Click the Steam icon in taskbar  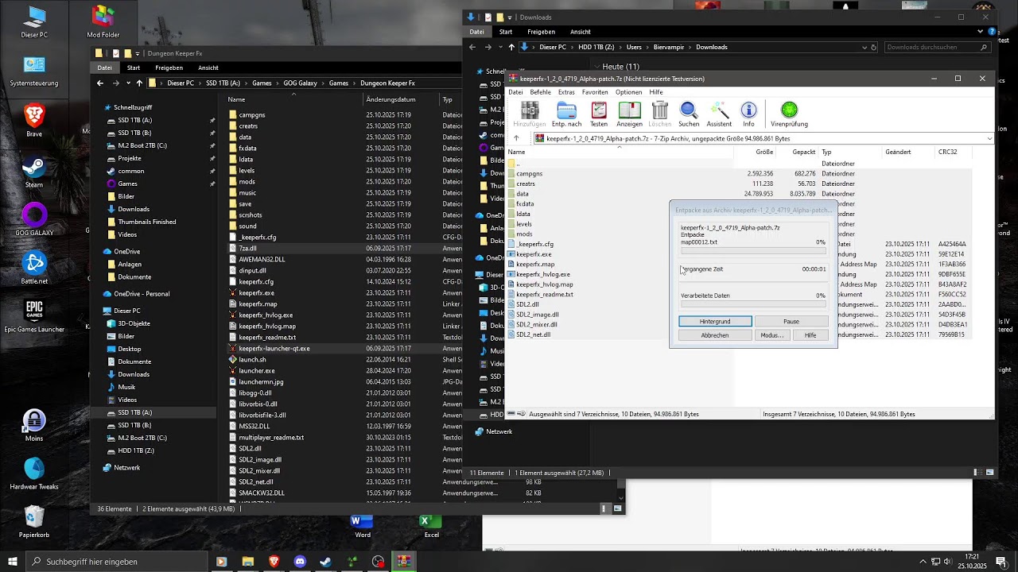(325, 562)
